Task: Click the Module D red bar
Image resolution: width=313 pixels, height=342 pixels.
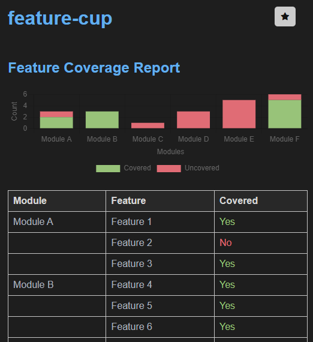Action: [193, 120]
